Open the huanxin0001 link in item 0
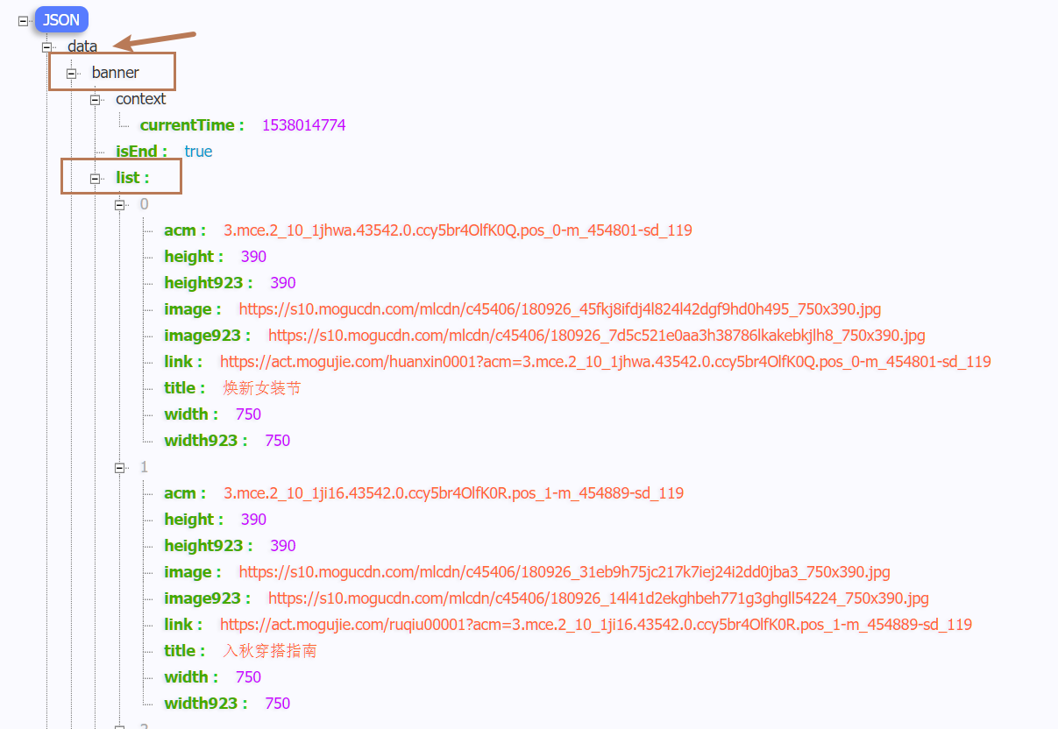 pyautogui.click(x=605, y=362)
